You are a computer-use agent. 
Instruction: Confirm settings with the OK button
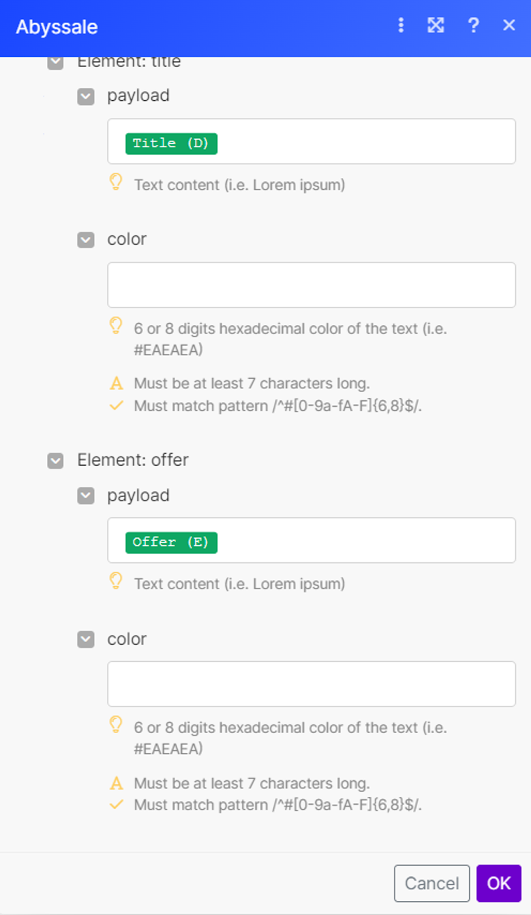point(499,883)
